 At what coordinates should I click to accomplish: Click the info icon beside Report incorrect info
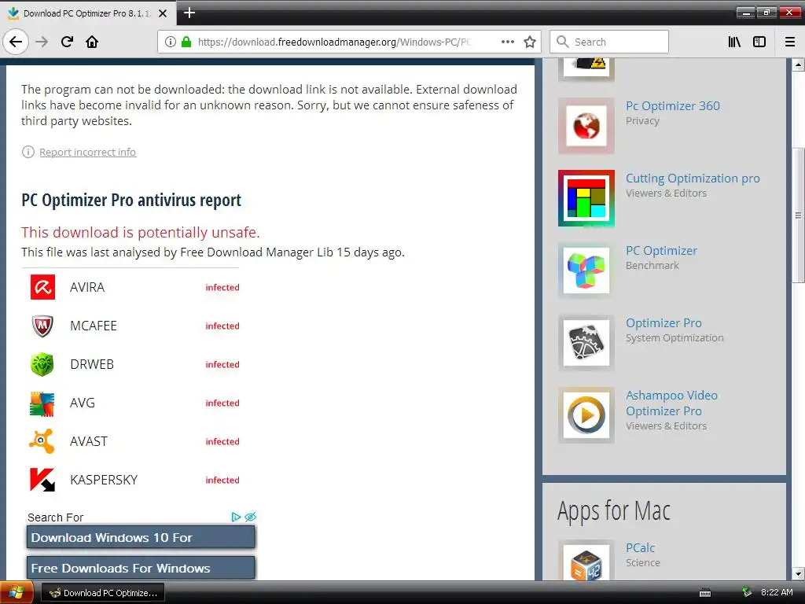[x=28, y=152]
